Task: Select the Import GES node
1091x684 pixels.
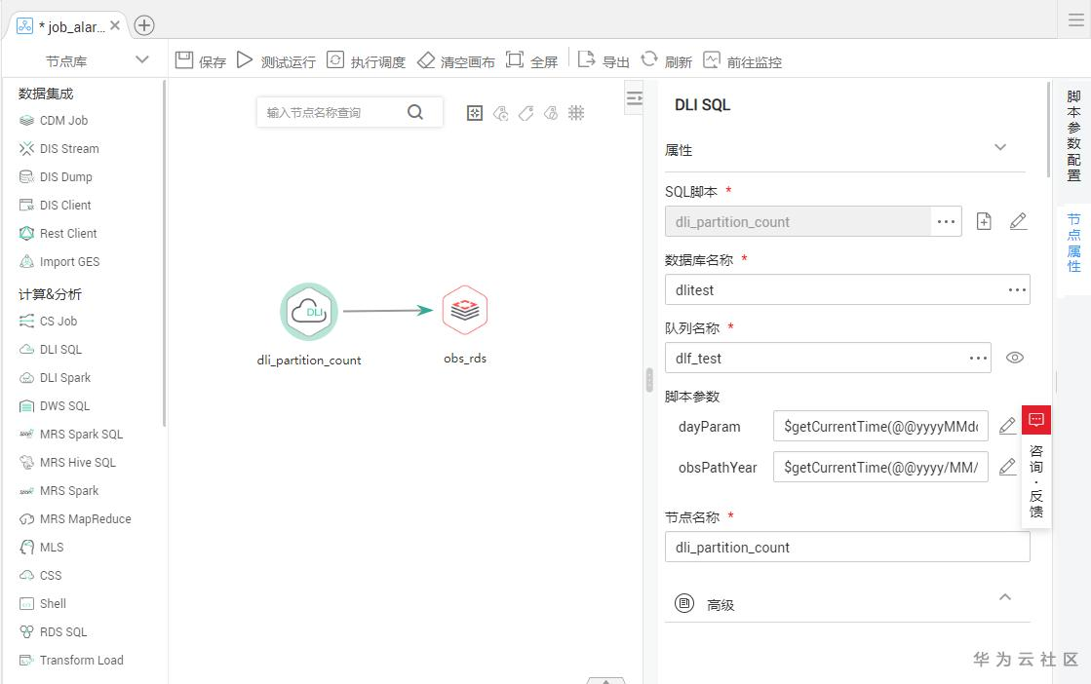Action: (x=59, y=262)
